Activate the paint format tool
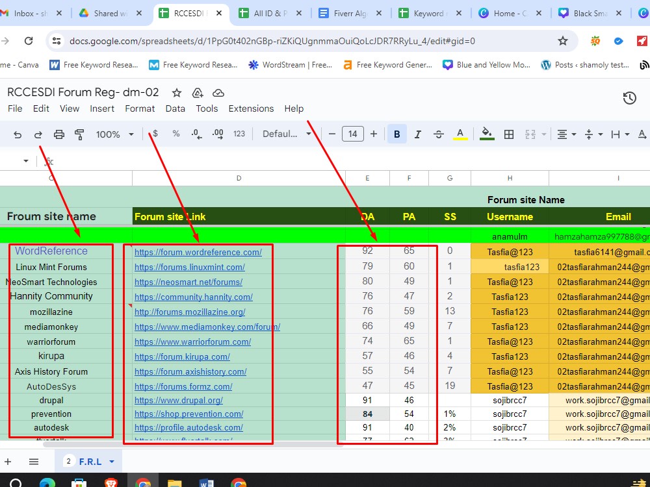 click(x=79, y=134)
